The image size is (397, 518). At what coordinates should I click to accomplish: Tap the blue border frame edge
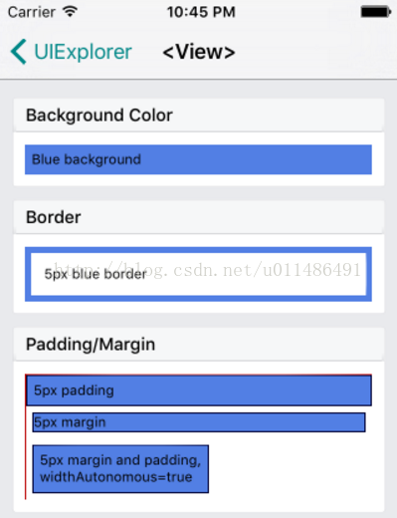[x=198, y=250]
